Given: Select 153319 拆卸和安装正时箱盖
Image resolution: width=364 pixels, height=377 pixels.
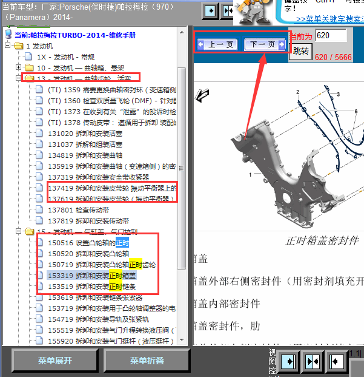Looking at the screenshot, I should click(92, 276).
